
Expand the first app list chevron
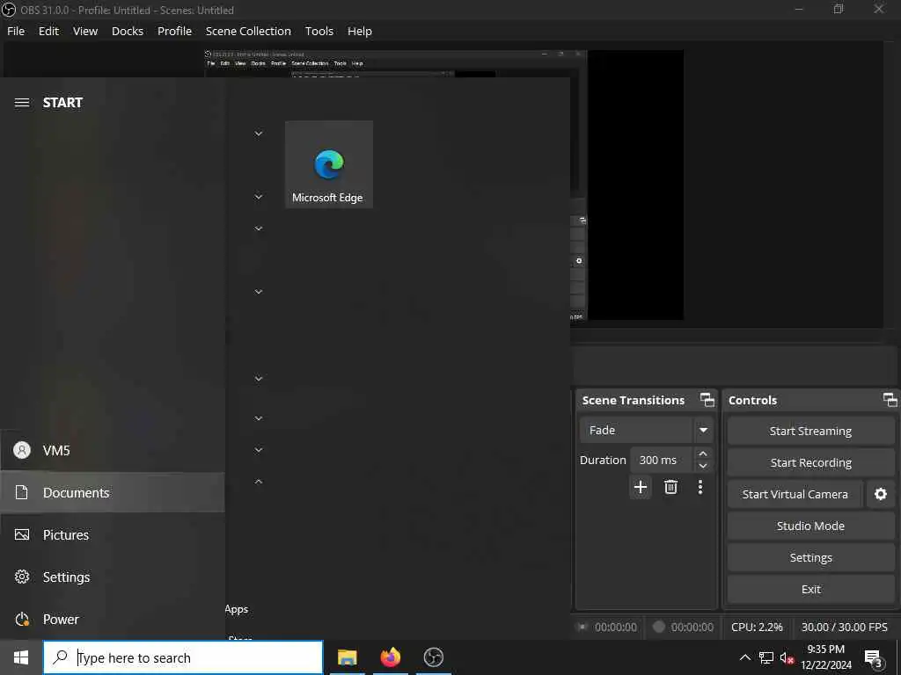[259, 134]
